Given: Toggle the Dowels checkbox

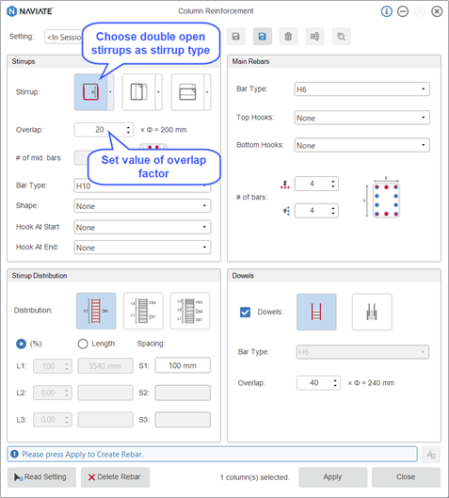Looking at the screenshot, I should tap(245, 312).
